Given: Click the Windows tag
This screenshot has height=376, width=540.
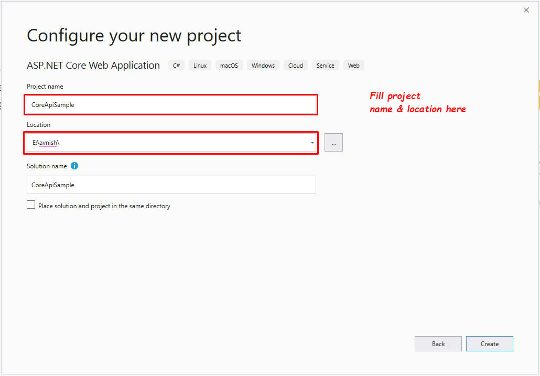Looking at the screenshot, I should point(263,66).
